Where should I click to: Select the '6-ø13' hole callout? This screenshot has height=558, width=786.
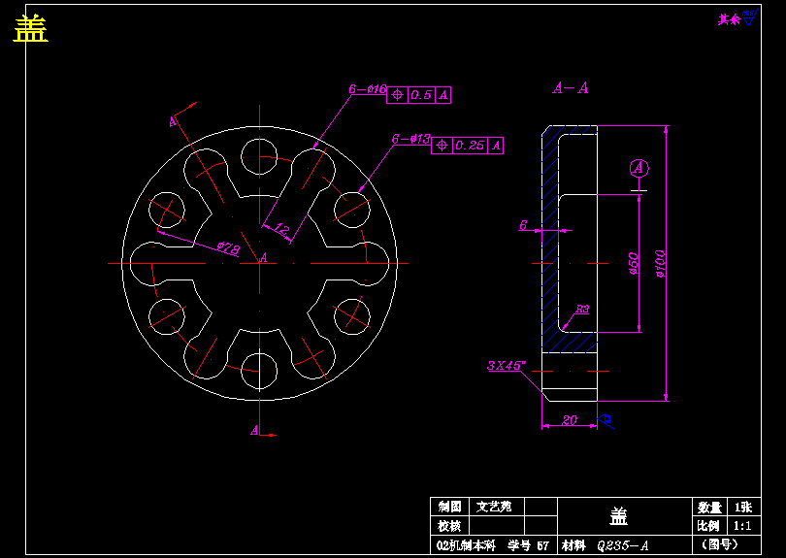[411, 139]
